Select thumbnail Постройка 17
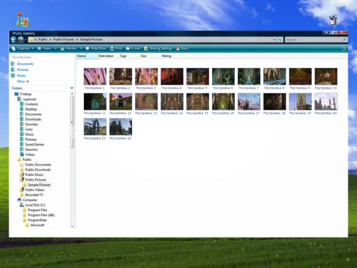 click(x=249, y=104)
